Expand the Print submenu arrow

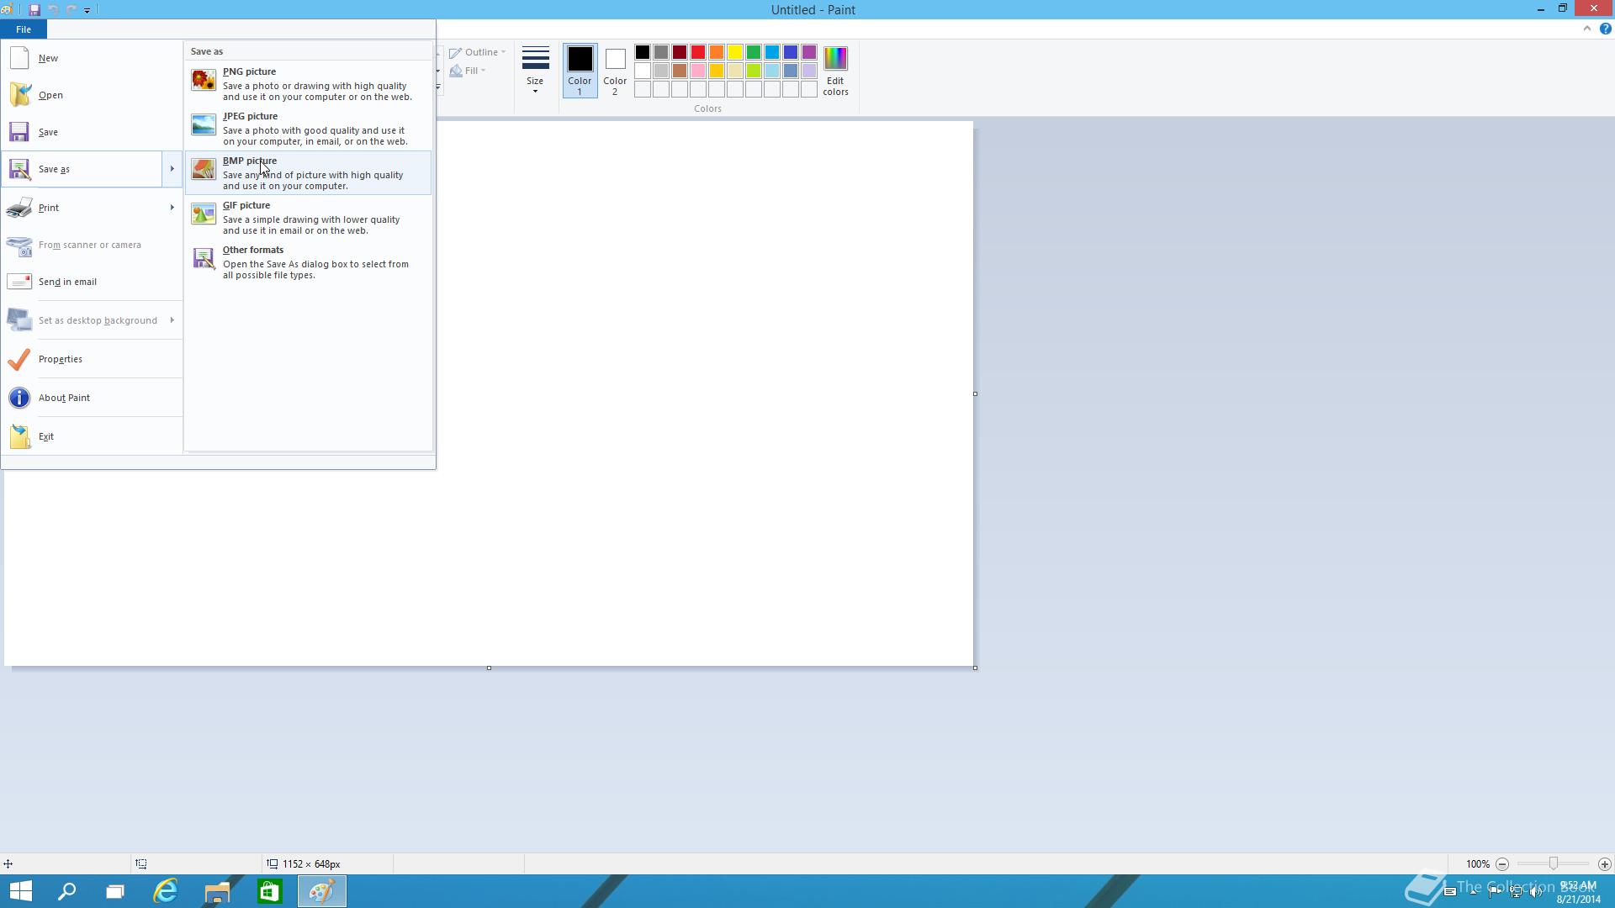pos(172,208)
